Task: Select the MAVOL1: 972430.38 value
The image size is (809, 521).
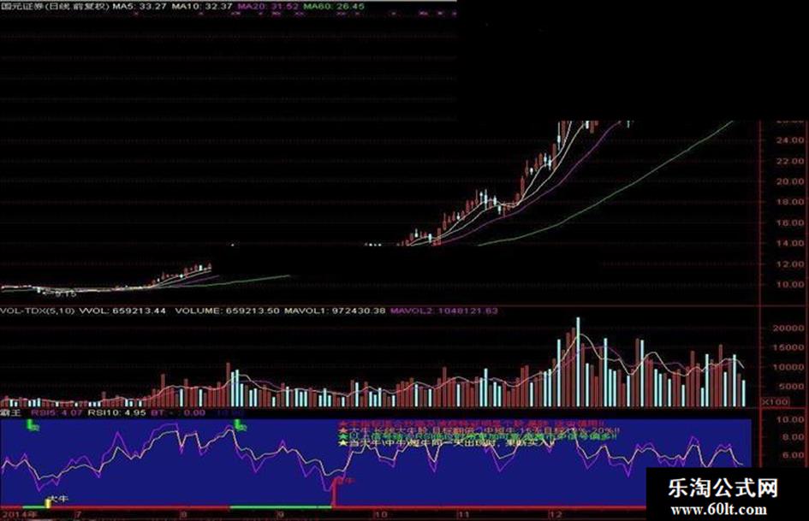Action: click(335, 311)
